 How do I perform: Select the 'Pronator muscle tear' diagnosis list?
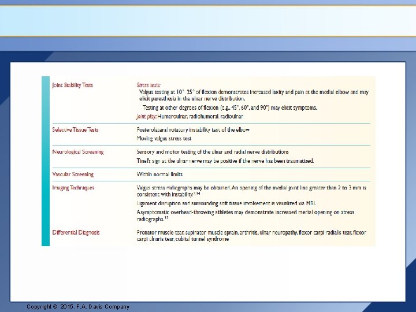tap(251, 236)
